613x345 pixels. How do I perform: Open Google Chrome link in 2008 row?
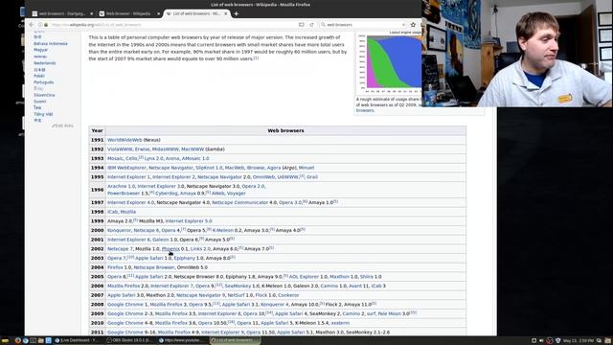pyautogui.click(x=125, y=305)
